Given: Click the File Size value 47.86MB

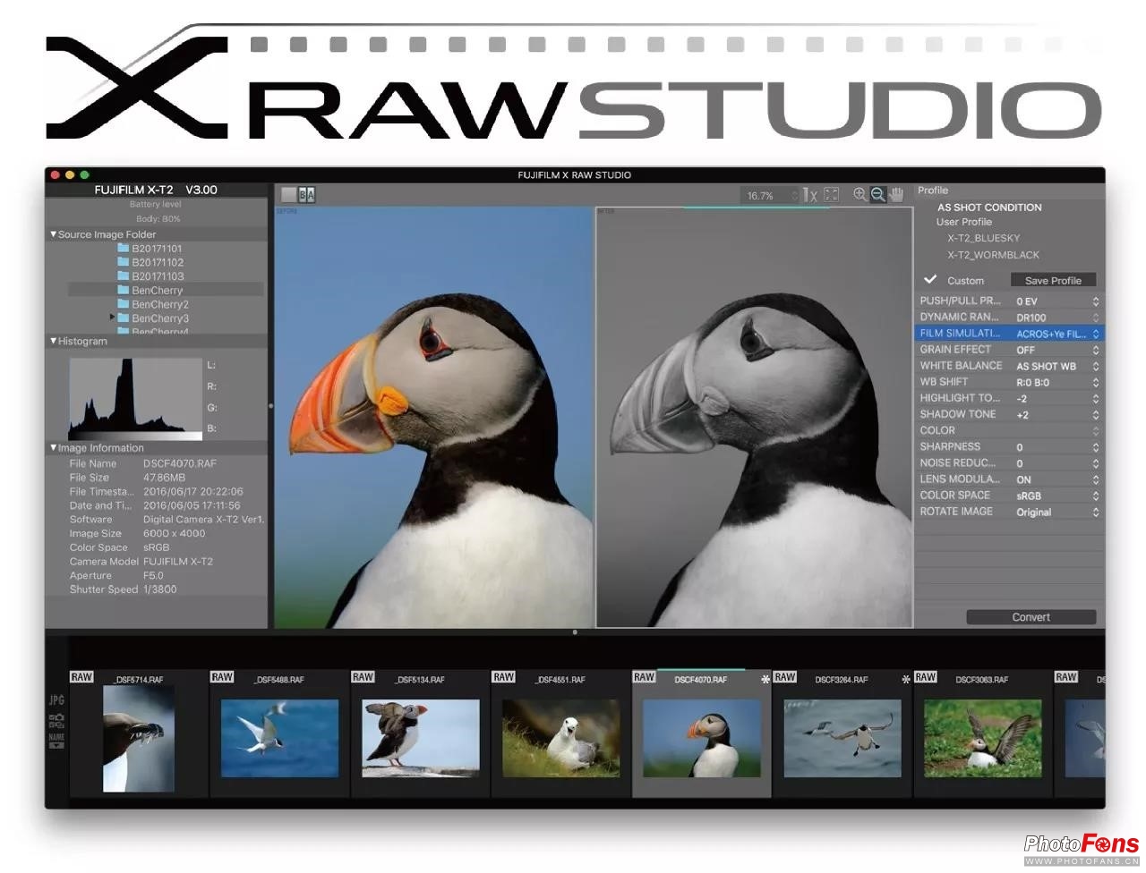Looking at the screenshot, I should 165,478.
